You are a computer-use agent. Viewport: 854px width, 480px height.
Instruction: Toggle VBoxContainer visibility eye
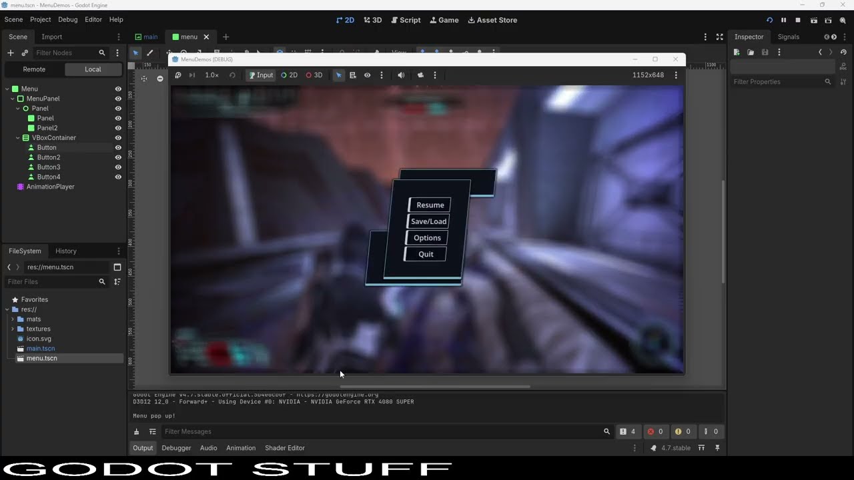[118, 138]
